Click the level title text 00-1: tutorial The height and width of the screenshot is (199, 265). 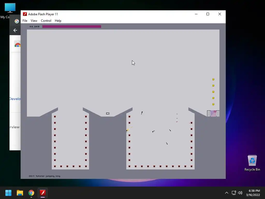pyautogui.click(x=45, y=176)
